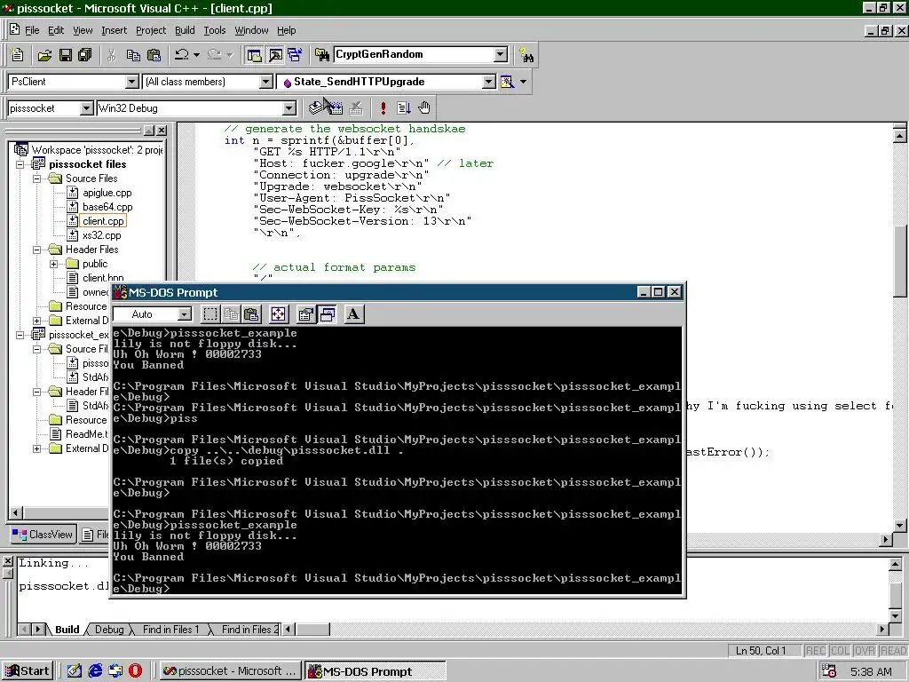Open the Build menu
Viewport: 909px width, 682px height.
(185, 30)
